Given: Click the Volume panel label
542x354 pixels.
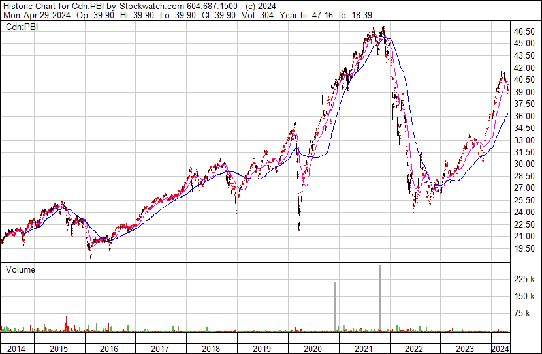Looking at the screenshot, I should click(x=20, y=269).
